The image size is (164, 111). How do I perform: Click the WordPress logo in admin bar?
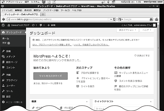[x=3, y=25]
